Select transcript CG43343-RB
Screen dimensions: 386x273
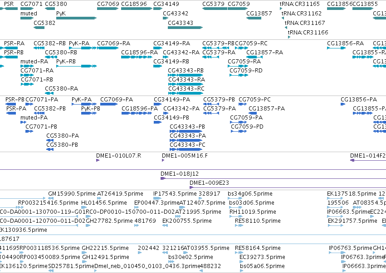[185, 75]
